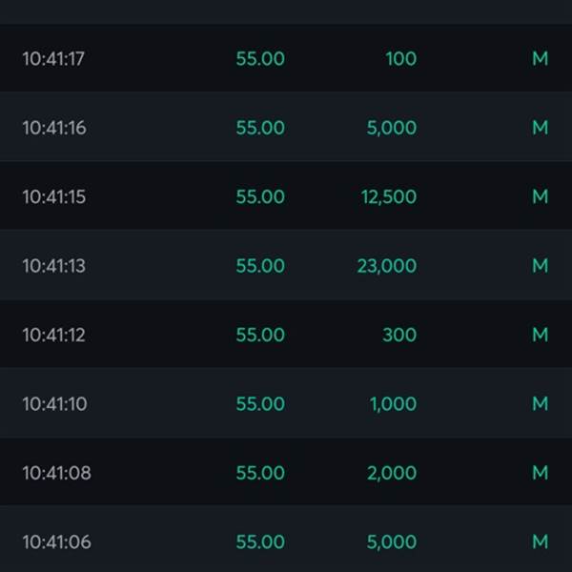Select the 10:41:06 trade timestamp
Screen dimensions: 572x572
click(56, 541)
